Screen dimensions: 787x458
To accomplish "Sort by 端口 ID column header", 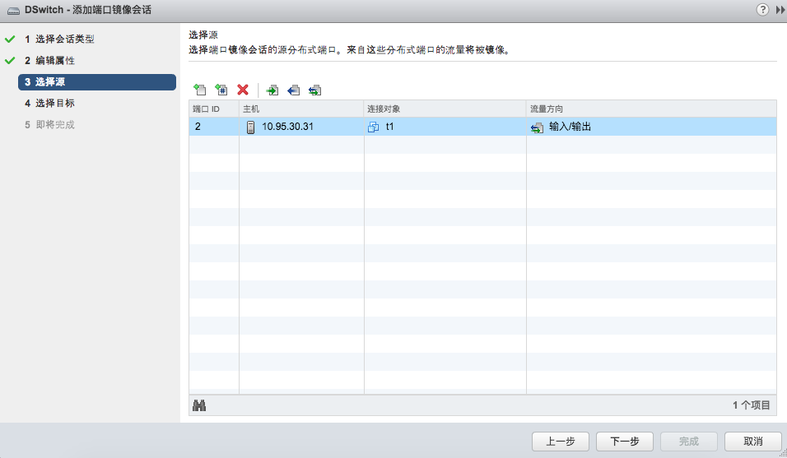I will 214,109.
